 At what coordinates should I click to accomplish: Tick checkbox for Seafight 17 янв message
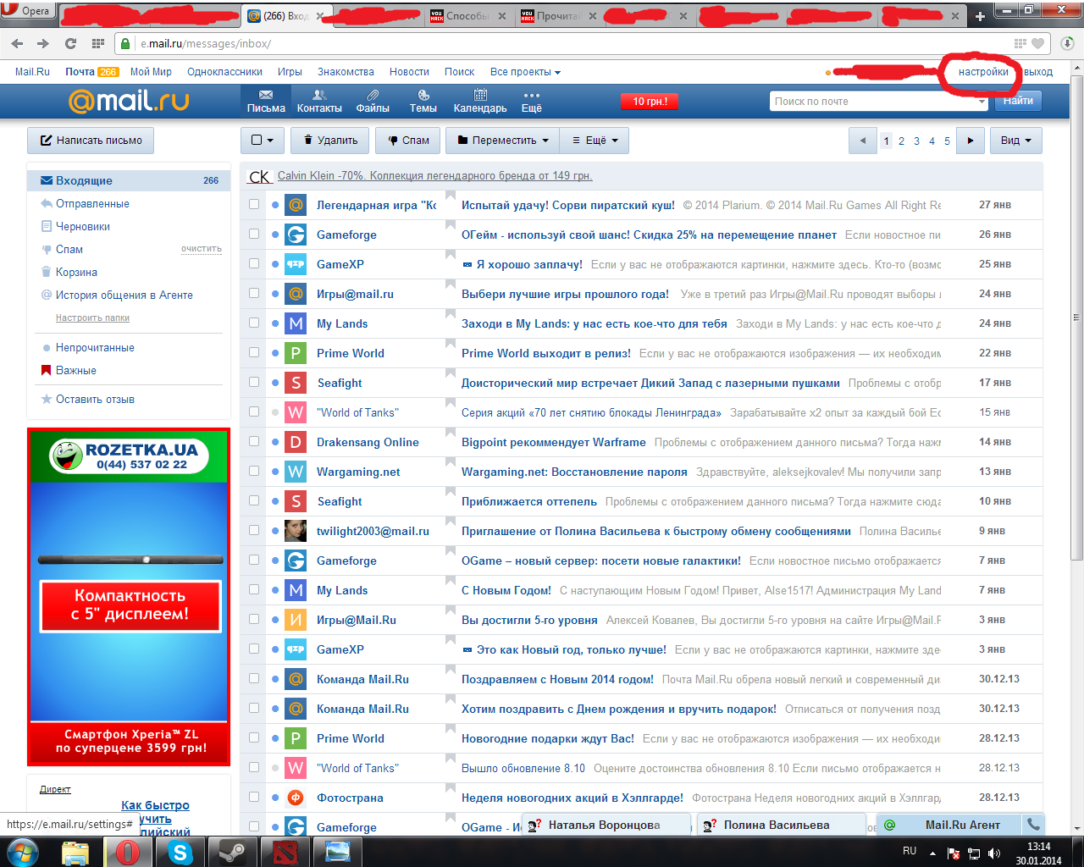point(254,382)
